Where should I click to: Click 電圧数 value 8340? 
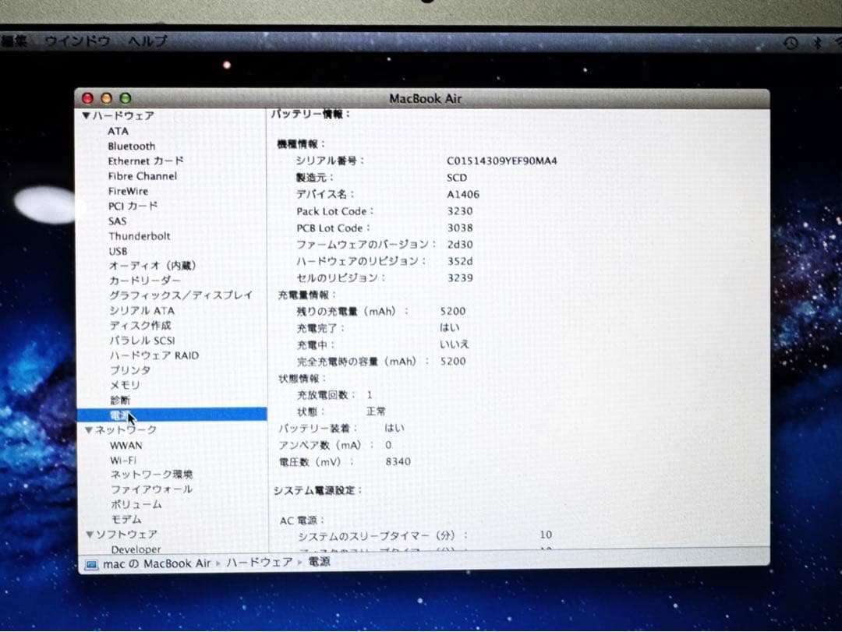[398, 461]
